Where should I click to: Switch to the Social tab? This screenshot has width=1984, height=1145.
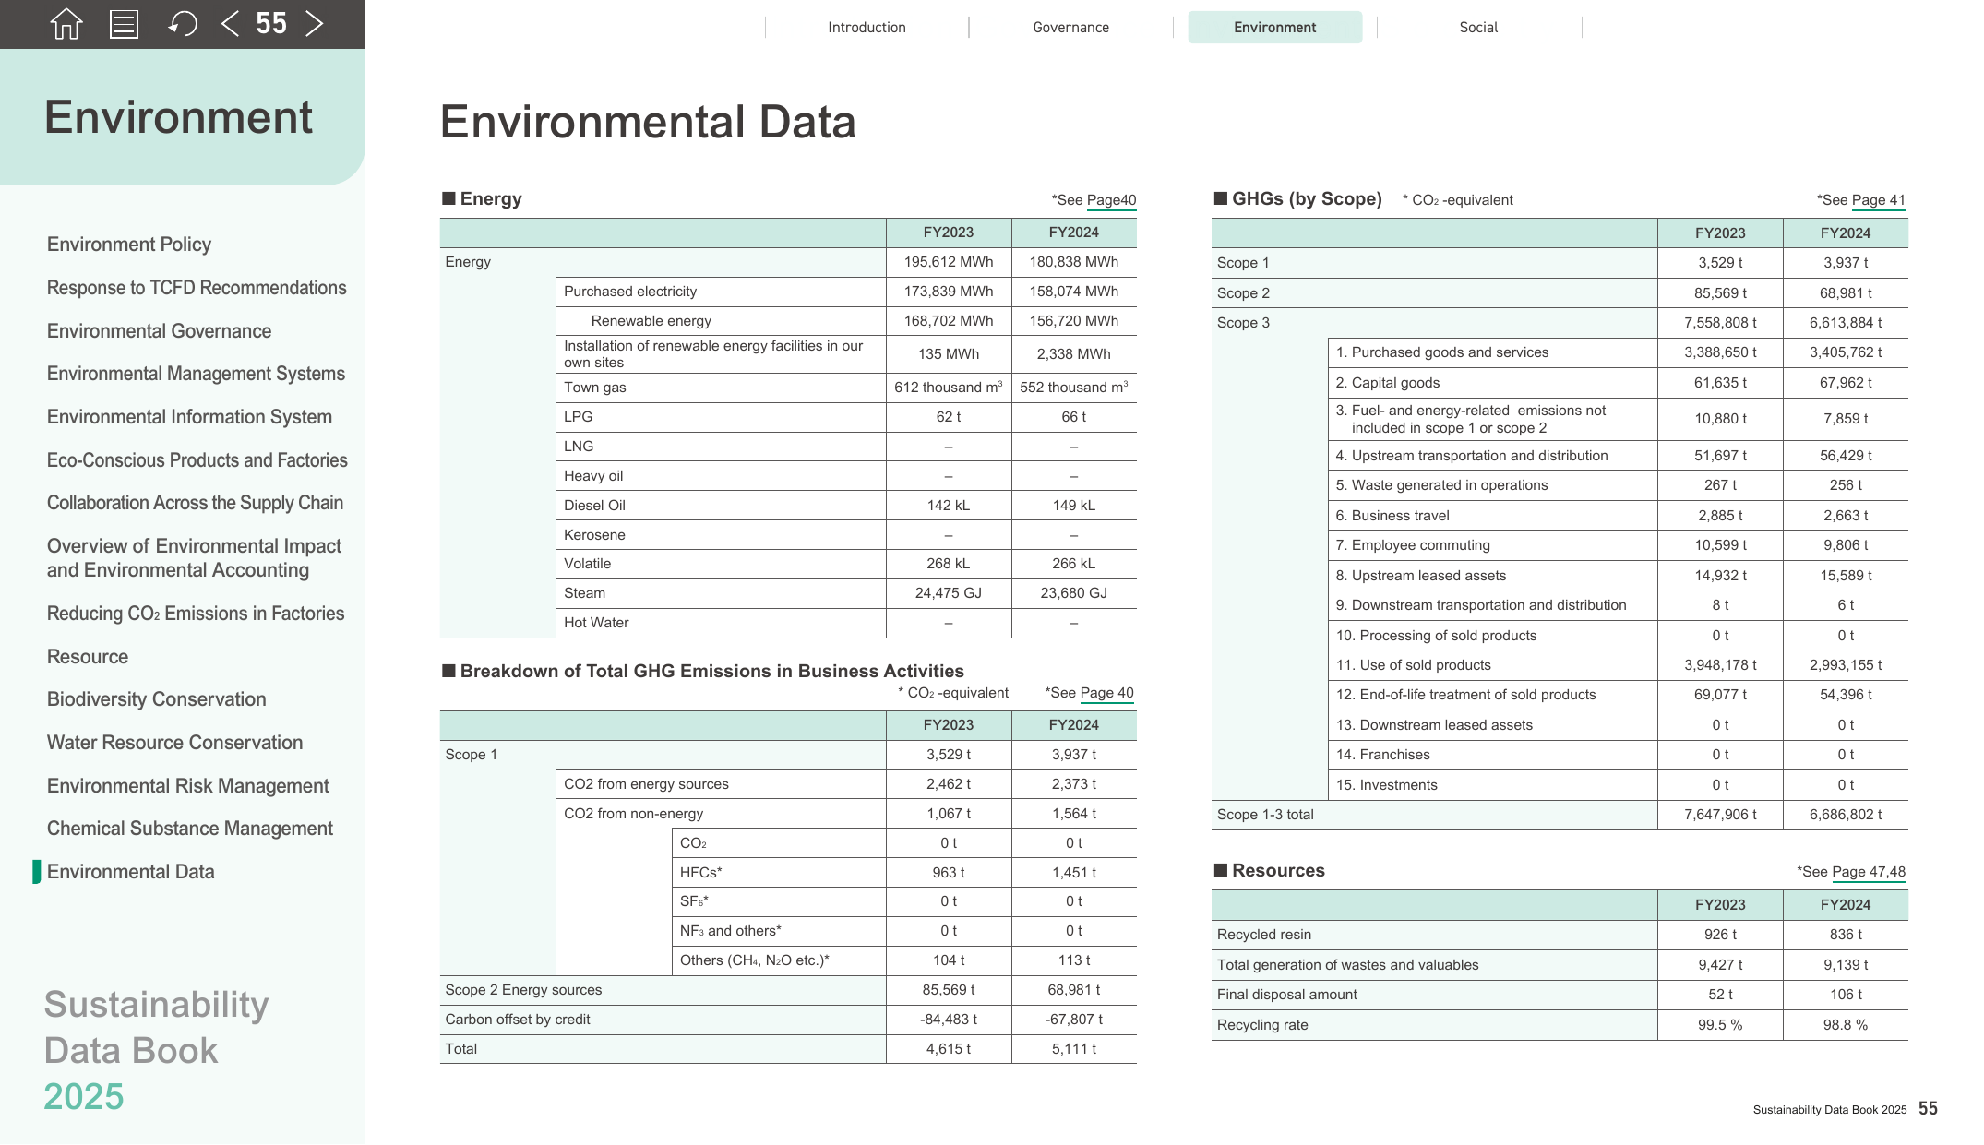[x=1478, y=28]
